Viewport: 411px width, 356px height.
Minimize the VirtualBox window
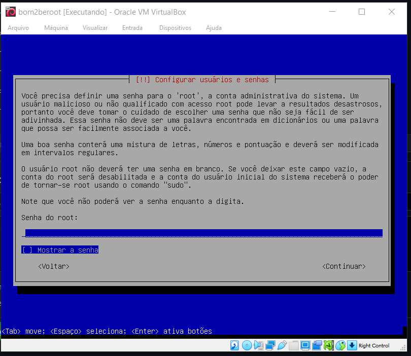pos(332,12)
